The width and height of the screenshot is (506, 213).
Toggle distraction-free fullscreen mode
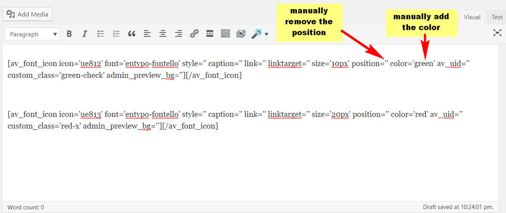coord(497,33)
